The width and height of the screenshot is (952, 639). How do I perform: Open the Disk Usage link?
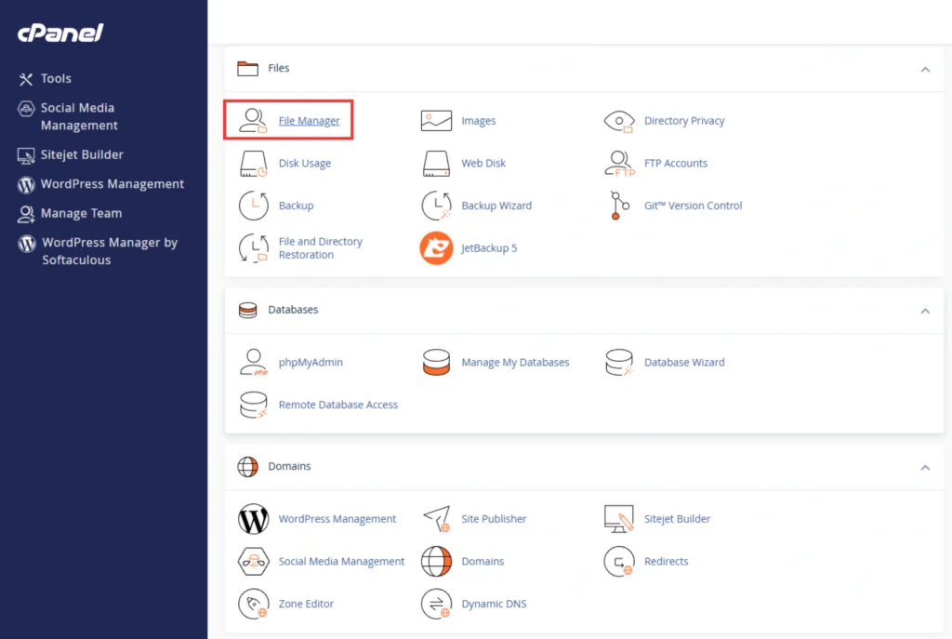pos(305,164)
